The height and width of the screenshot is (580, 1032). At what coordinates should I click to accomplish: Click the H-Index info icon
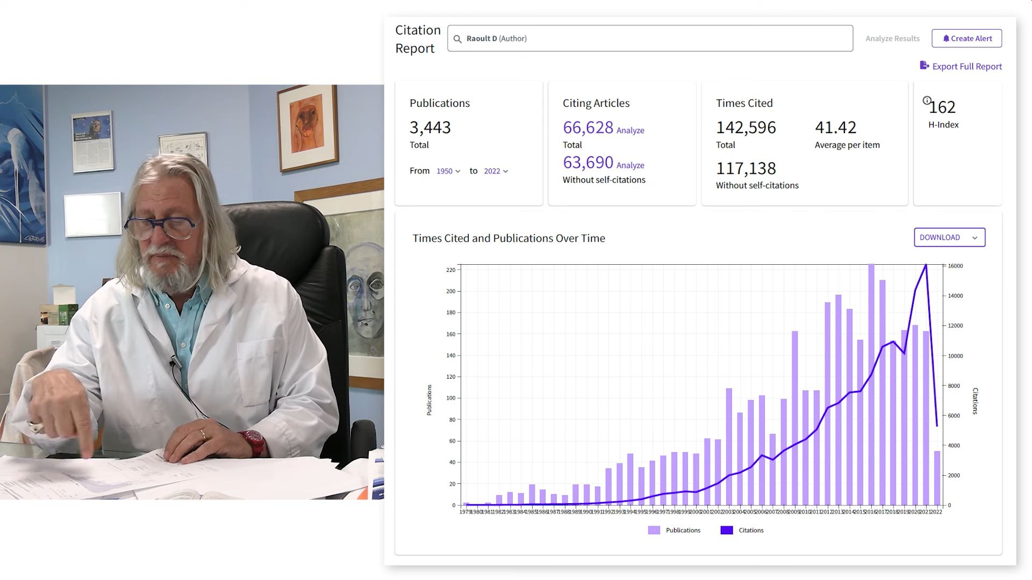tap(927, 100)
